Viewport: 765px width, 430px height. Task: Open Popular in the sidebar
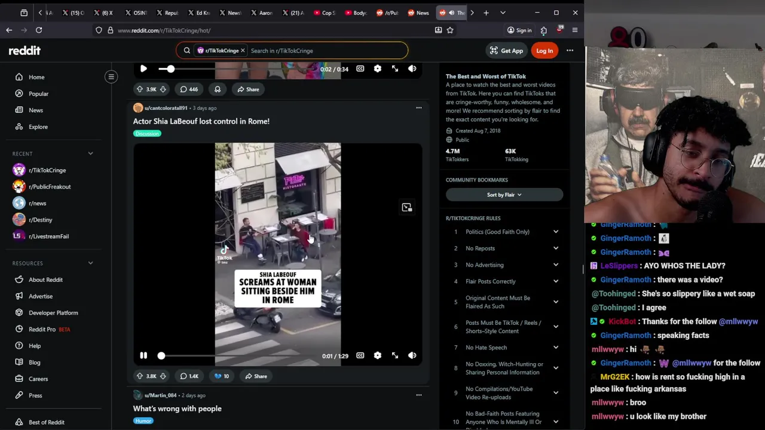[38, 94]
